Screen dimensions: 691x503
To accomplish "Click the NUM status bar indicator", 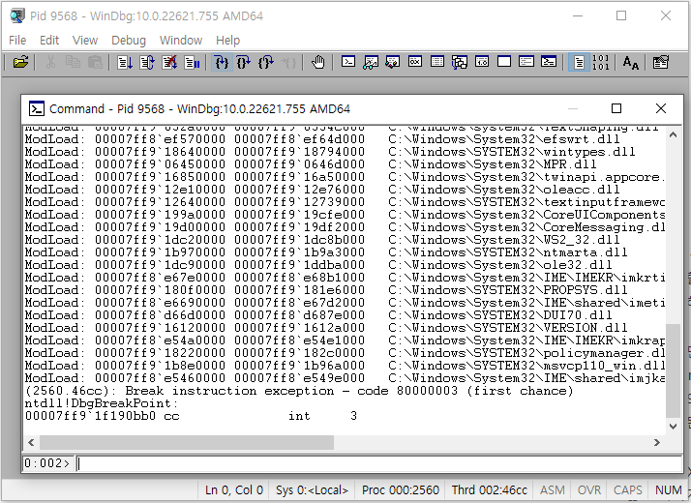I will tap(668, 490).
